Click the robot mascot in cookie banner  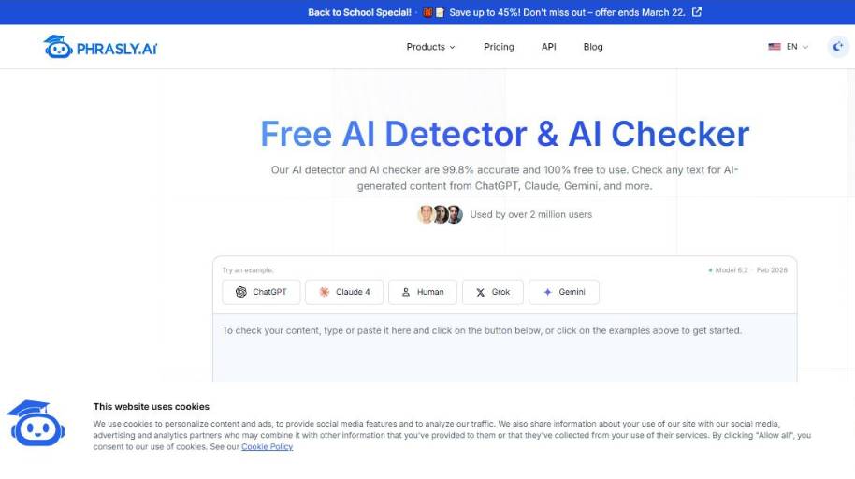click(x=36, y=424)
